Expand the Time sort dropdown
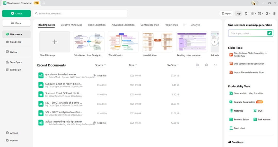Image resolution: width=278 pixels, height=147 pixels. tap(133, 65)
